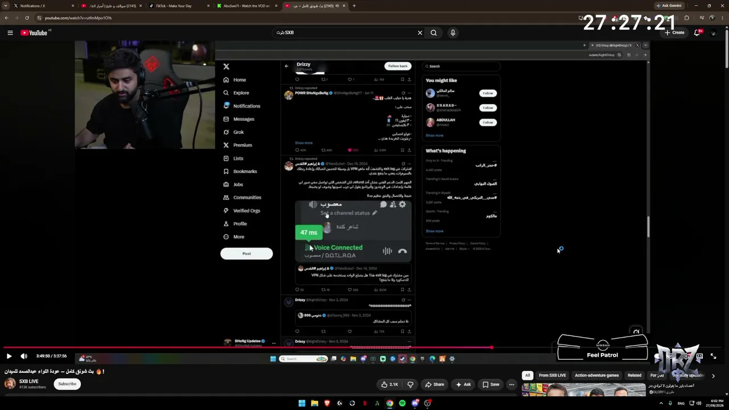Play the video

click(9, 356)
